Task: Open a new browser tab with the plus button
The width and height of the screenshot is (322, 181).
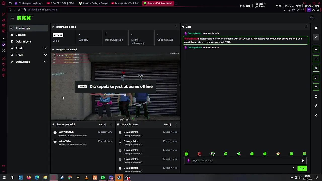Action: pyautogui.click(x=176, y=3)
